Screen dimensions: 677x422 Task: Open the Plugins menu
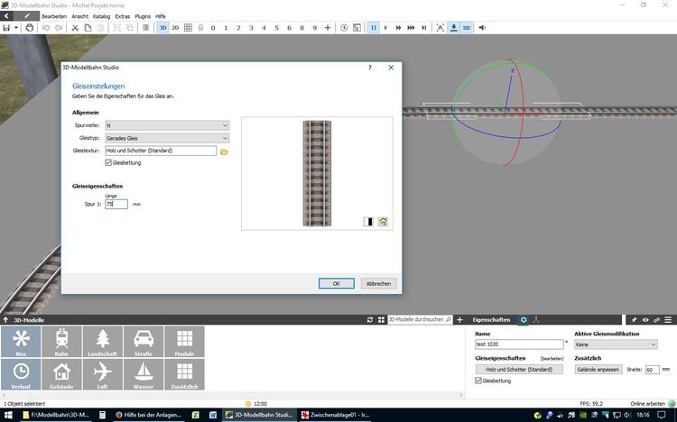click(x=143, y=16)
